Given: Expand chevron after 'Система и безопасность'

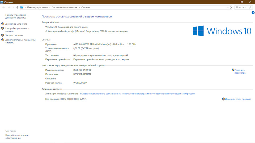Looking at the screenshot, I should point(79,7).
